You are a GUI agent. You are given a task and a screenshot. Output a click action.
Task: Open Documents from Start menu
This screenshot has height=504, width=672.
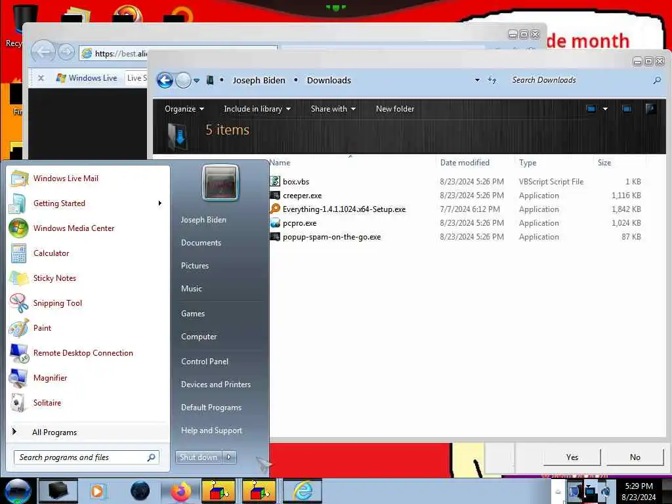201,243
